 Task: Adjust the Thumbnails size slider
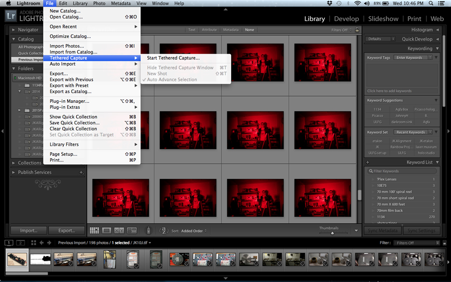[x=332, y=233]
